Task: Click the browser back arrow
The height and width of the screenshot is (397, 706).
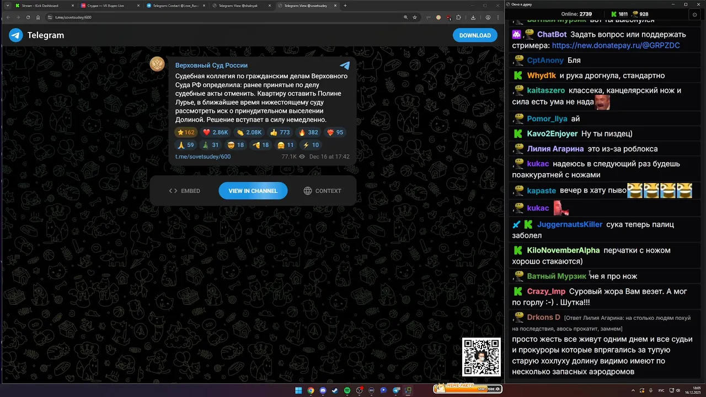Action: 8,17
